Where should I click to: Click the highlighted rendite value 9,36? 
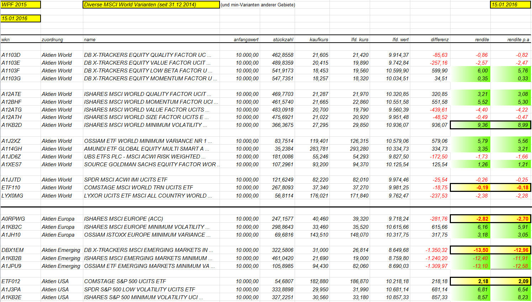470,125
